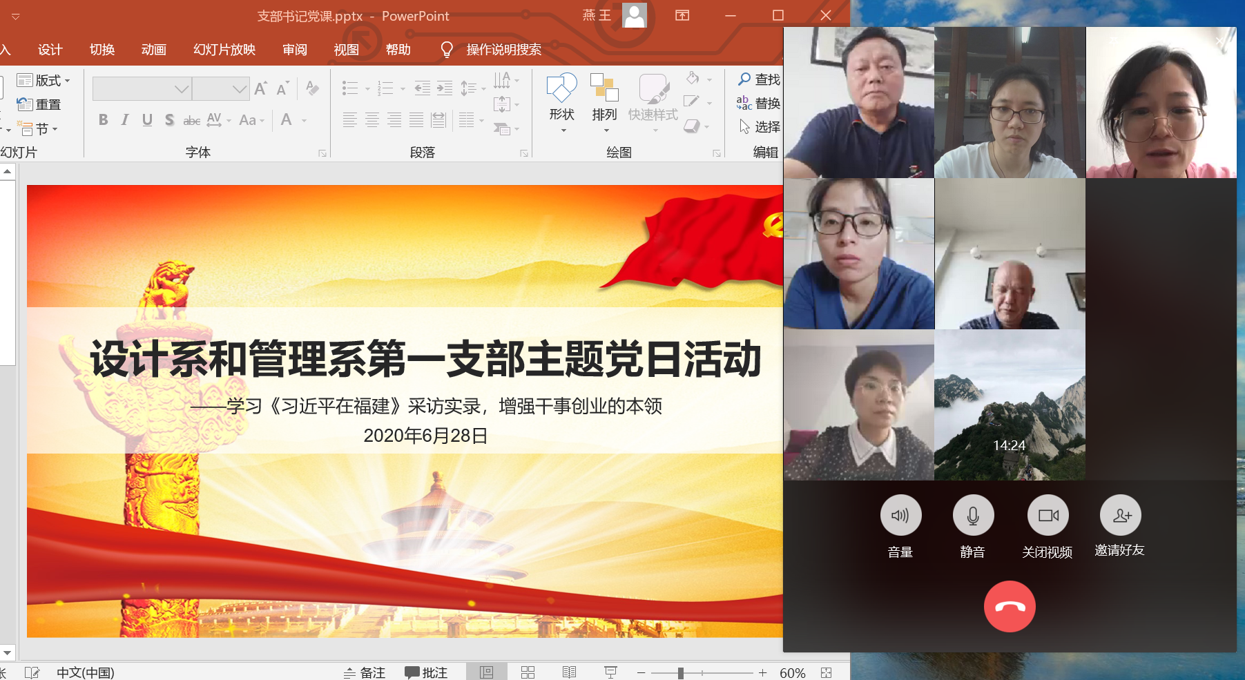
Task: Toggle italic formatting
Action: coord(124,119)
